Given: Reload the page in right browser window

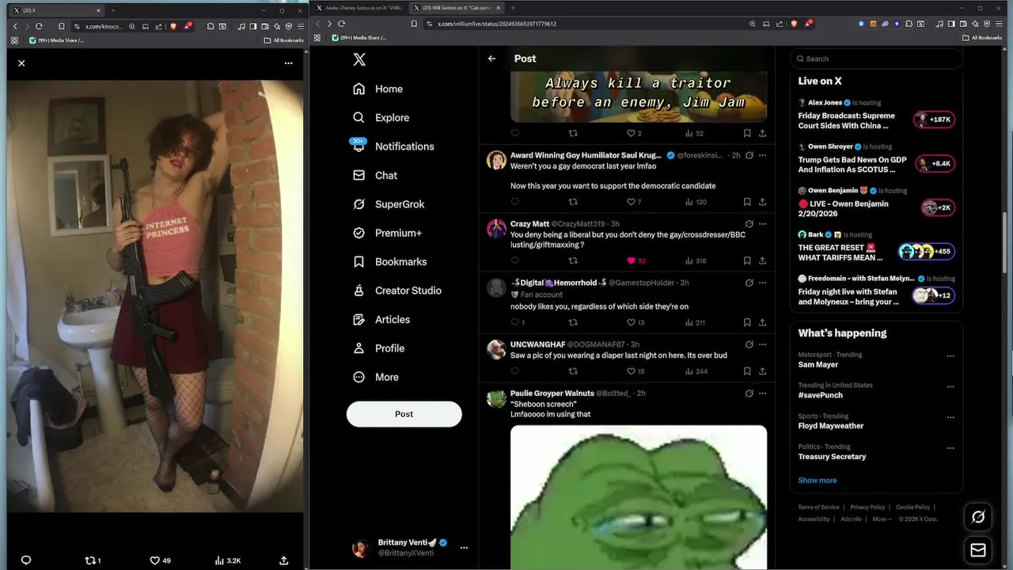Looking at the screenshot, I should 341,24.
